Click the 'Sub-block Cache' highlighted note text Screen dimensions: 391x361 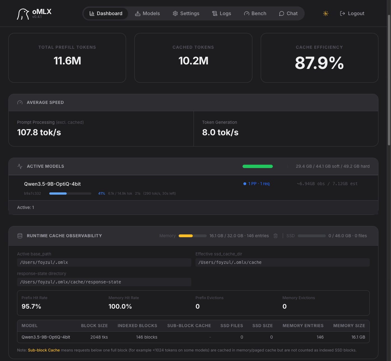(44, 350)
